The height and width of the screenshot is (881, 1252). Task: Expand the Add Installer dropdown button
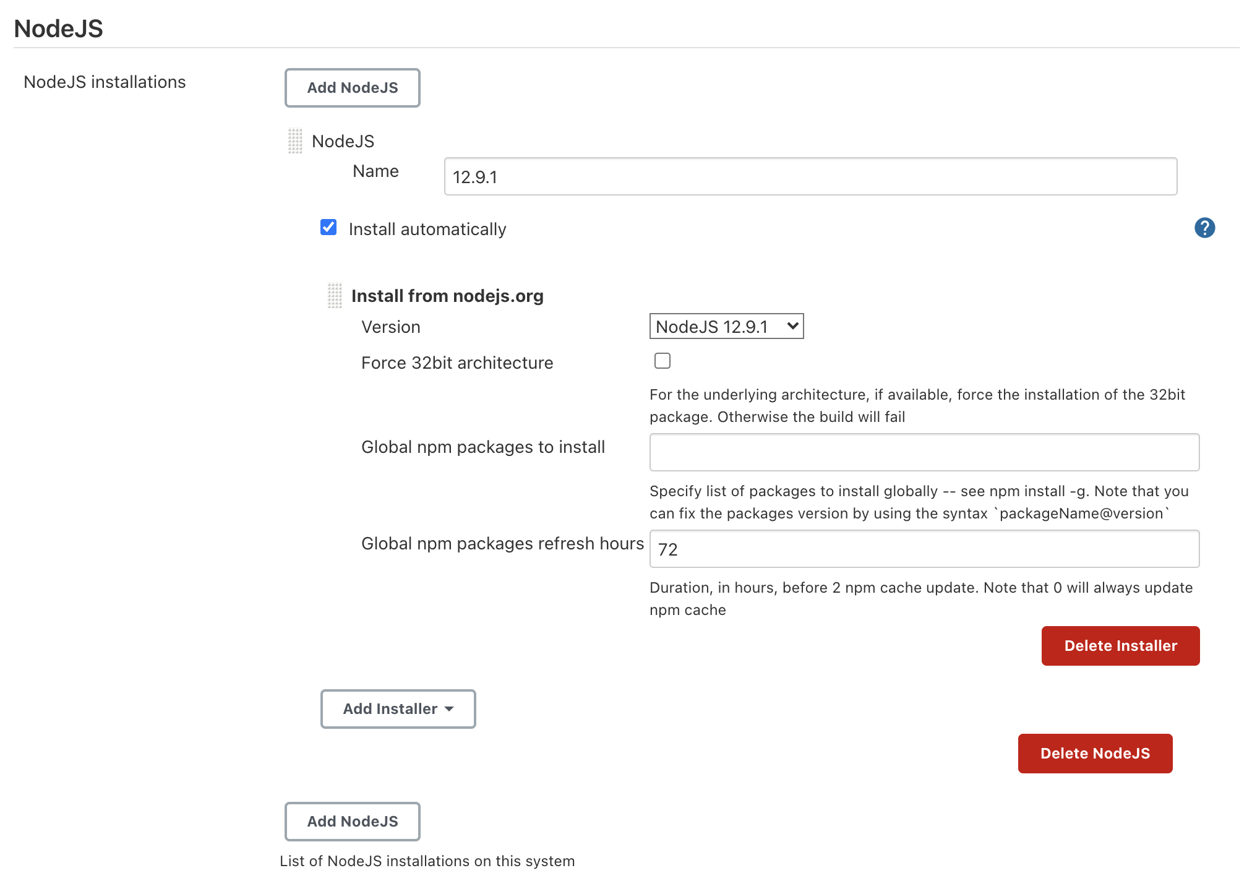[x=398, y=709]
